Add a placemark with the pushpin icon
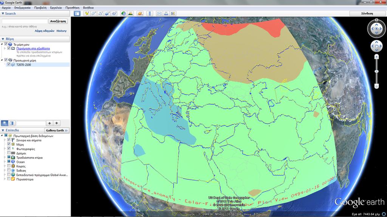387x217 pixels. tap(87, 14)
